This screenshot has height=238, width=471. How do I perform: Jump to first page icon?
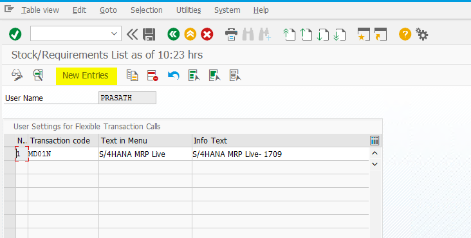290,34
